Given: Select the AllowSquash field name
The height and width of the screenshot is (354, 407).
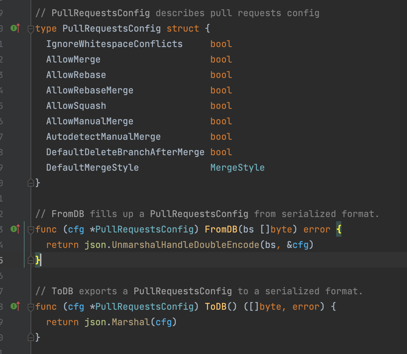Looking at the screenshot, I should coord(76,105).
